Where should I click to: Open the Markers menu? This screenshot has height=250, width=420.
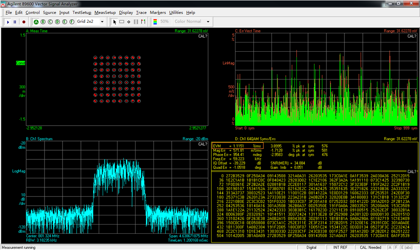pos(158,13)
